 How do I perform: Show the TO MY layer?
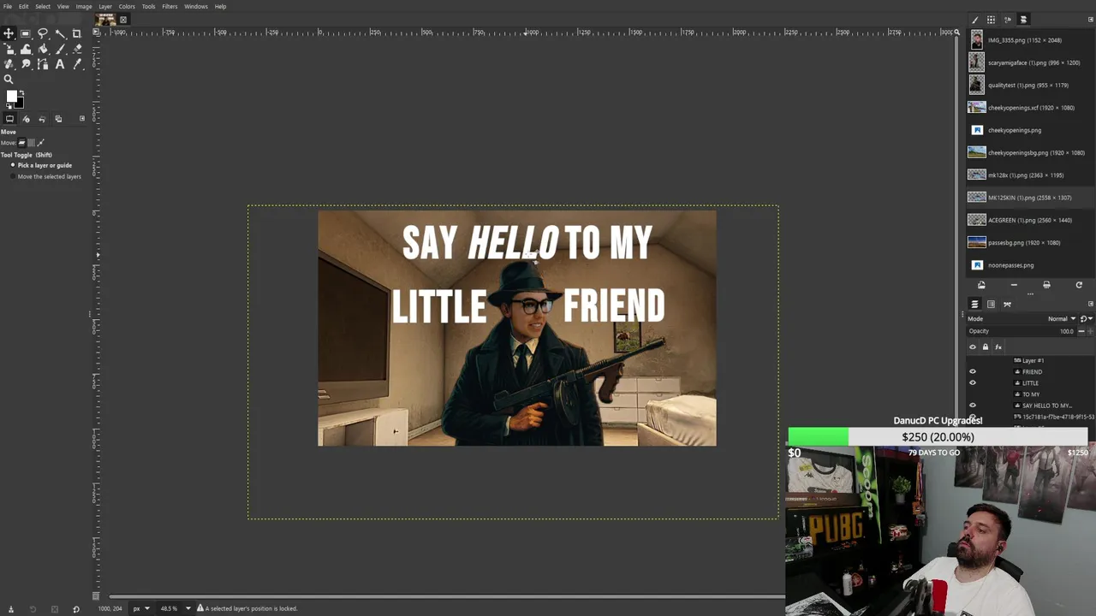pos(972,394)
